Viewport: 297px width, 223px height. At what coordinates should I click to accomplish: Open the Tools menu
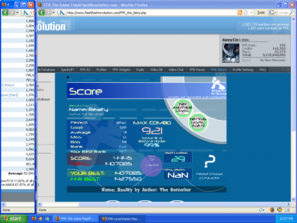tap(261, 13)
